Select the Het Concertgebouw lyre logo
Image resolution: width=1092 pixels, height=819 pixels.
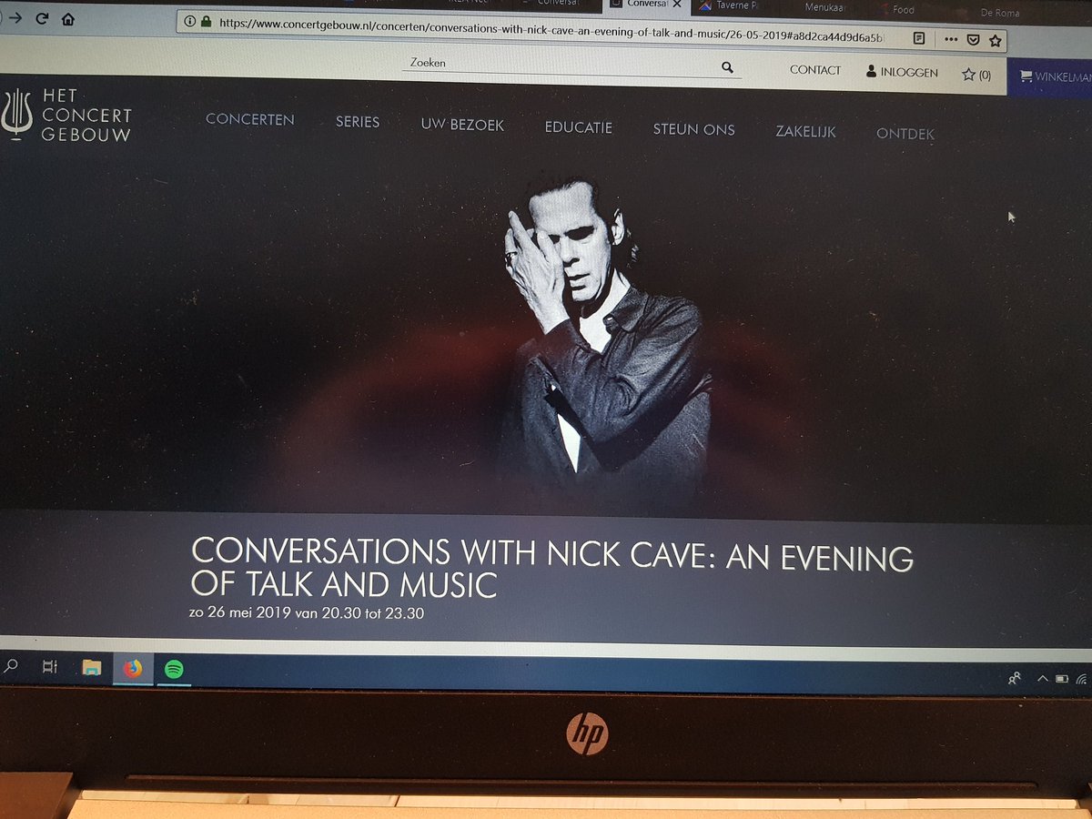16,114
